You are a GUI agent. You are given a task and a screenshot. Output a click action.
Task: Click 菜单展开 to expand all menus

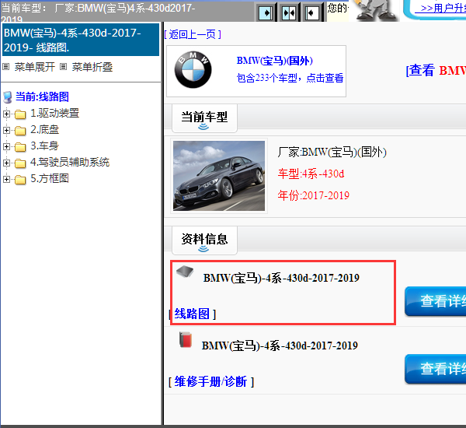(35, 67)
